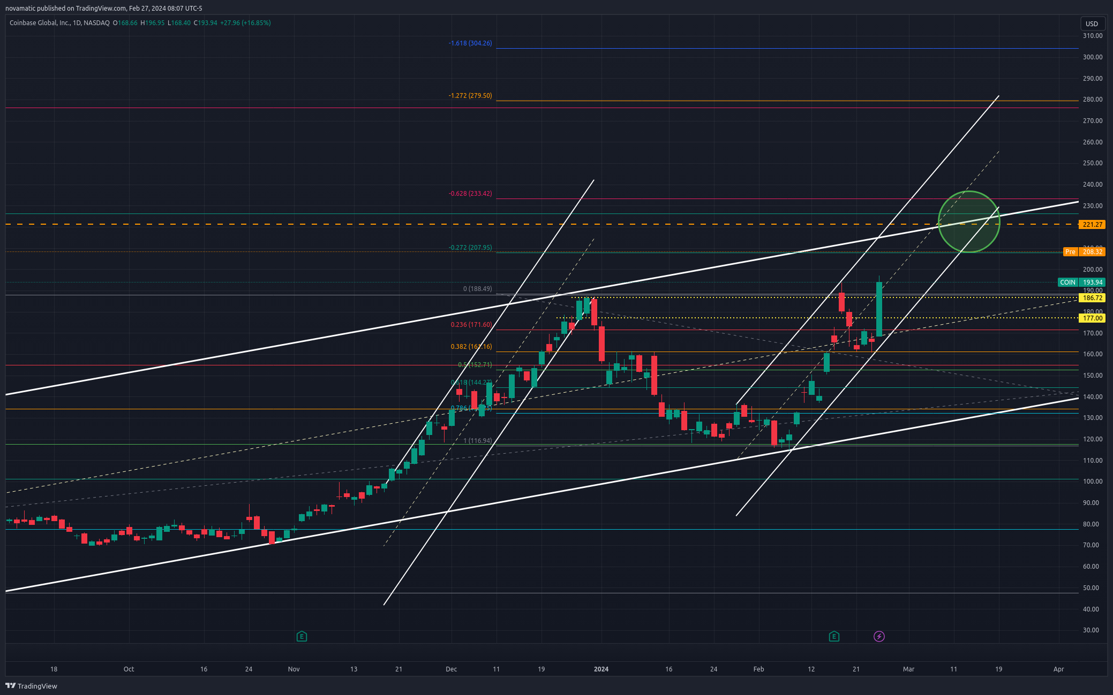The image size is (1113, 695).
Task: Click the publisher line starting with novamatic
Action: 104,8
